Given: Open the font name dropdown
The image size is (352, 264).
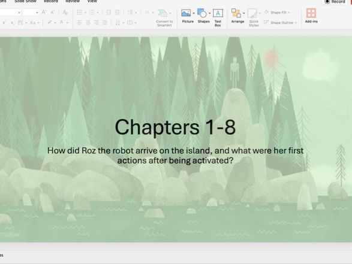Looking at the screenshot, I should pos(19,13).
